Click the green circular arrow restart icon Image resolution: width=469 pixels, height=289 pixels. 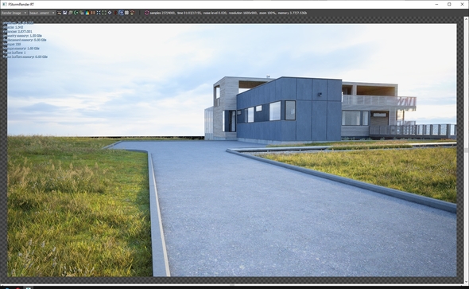[76, 13]
